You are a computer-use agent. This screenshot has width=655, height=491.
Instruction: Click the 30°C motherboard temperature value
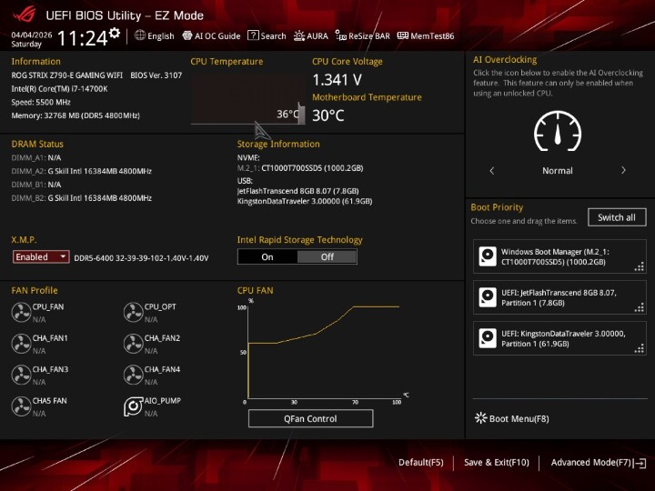pos(327,115)
